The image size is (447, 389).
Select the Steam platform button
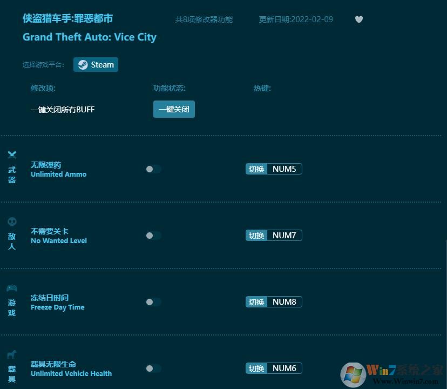(96, 65)
